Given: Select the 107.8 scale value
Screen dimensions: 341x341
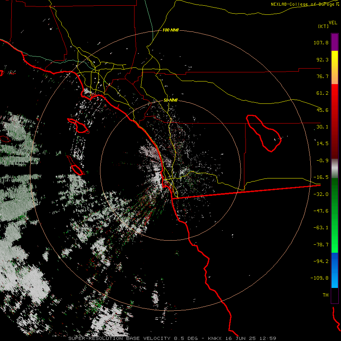Looking at the screenshot, I should [321, 42].
